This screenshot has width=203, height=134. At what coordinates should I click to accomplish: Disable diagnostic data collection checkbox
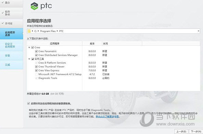pyautogui.click(x=28, y=103)
